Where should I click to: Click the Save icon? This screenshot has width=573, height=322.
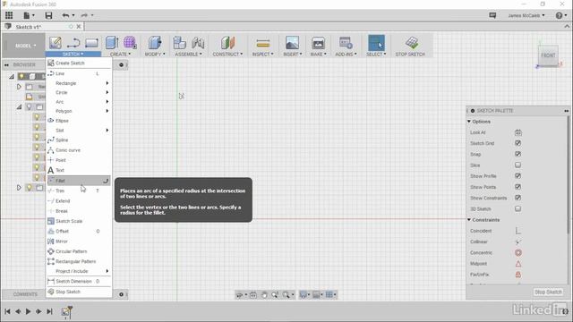[48, 15]
